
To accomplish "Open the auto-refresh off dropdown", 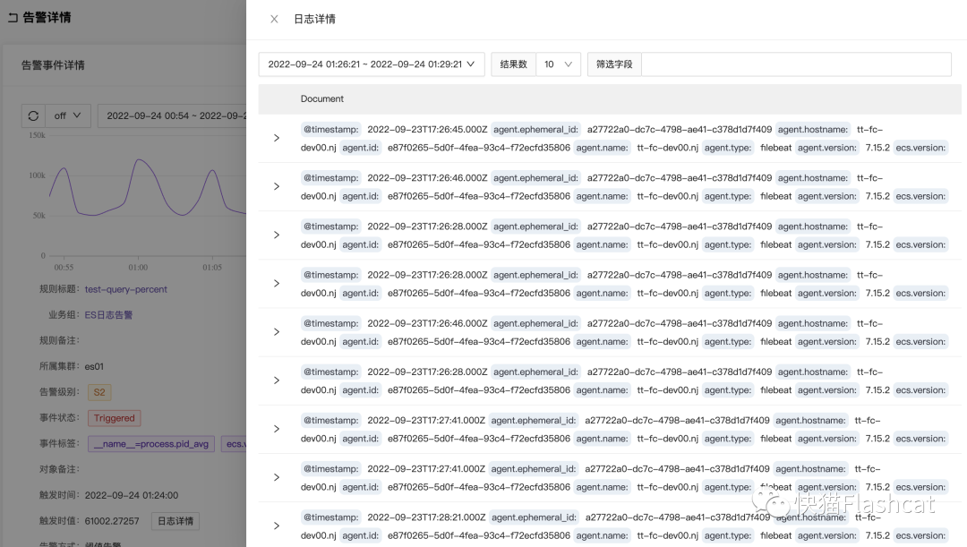I will (68, 115).
